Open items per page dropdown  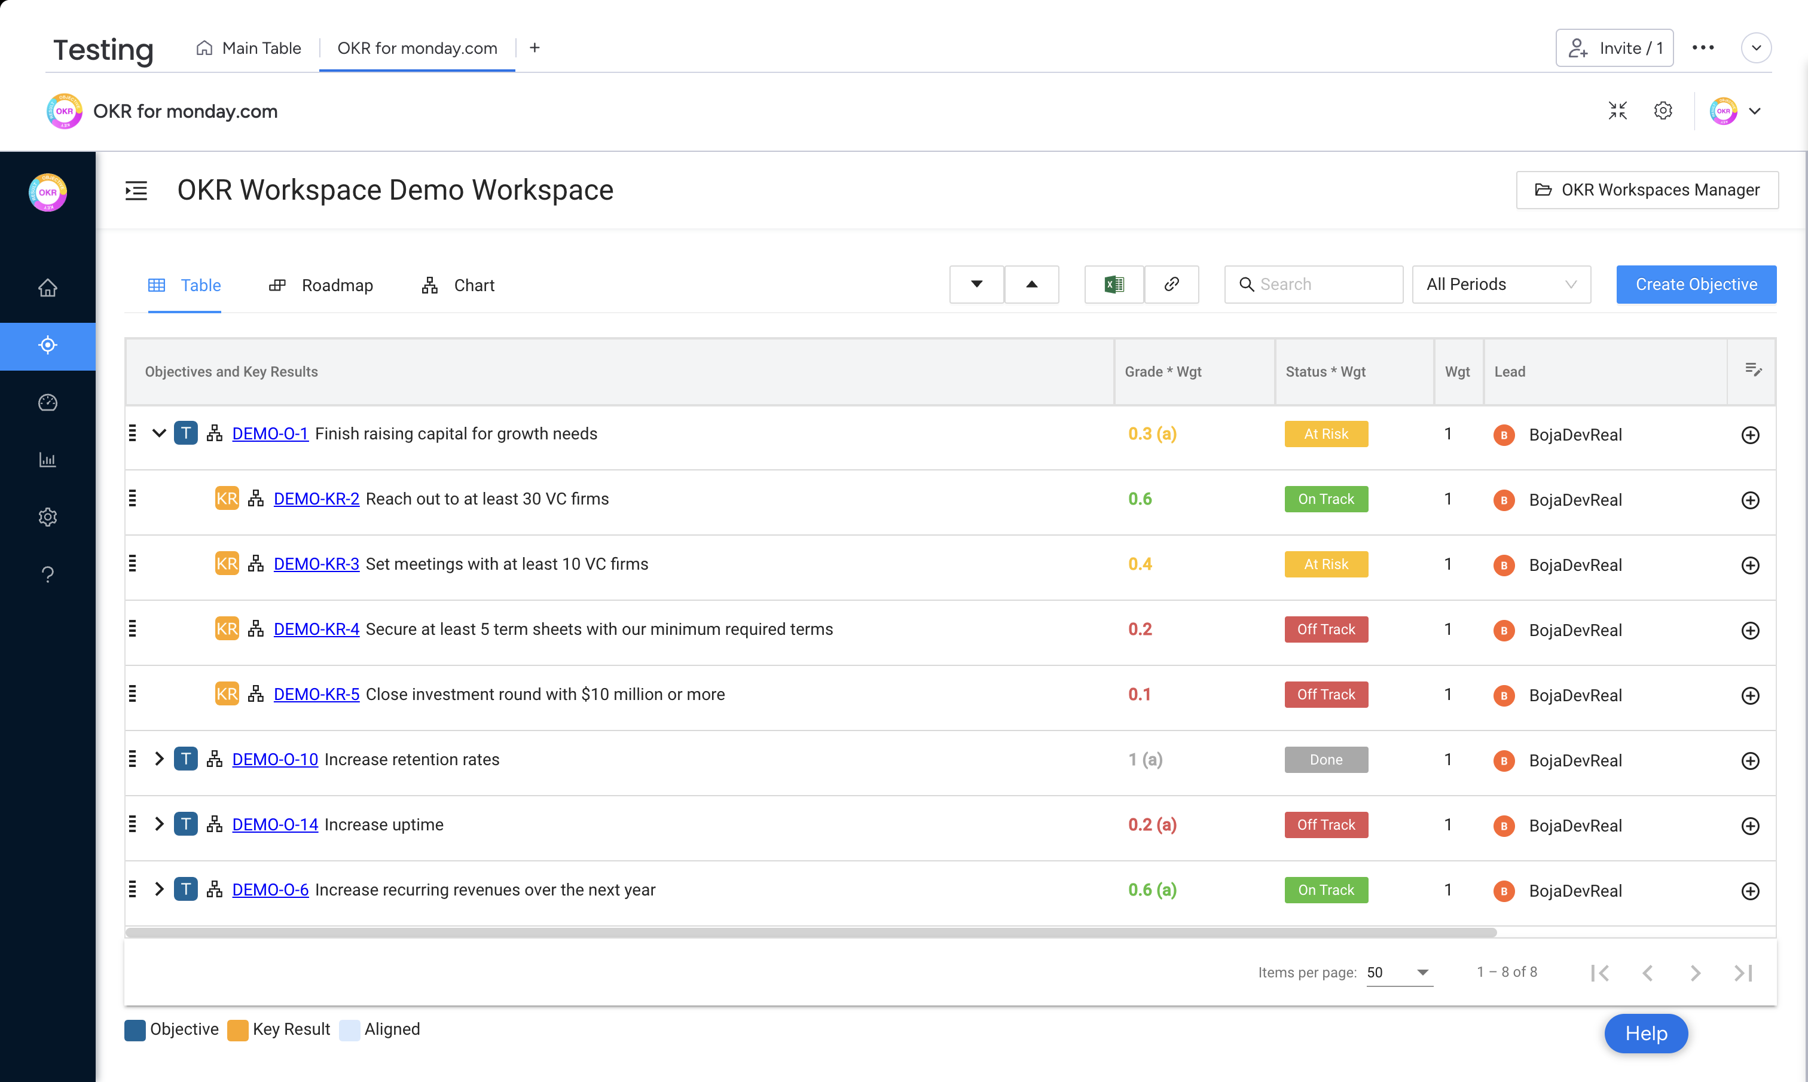click(1398, 973)
